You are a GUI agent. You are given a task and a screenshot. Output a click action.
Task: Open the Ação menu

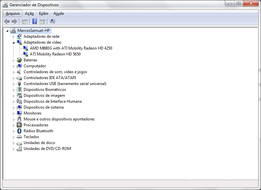tap(29, 13)
